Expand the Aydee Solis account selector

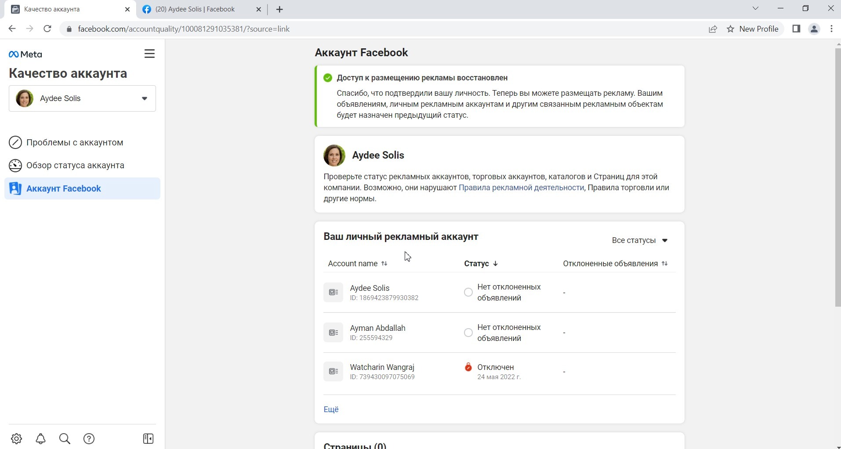(x=82, y=98)
